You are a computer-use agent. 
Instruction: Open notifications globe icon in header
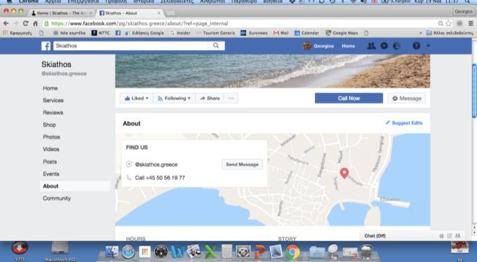coord(397,46)
